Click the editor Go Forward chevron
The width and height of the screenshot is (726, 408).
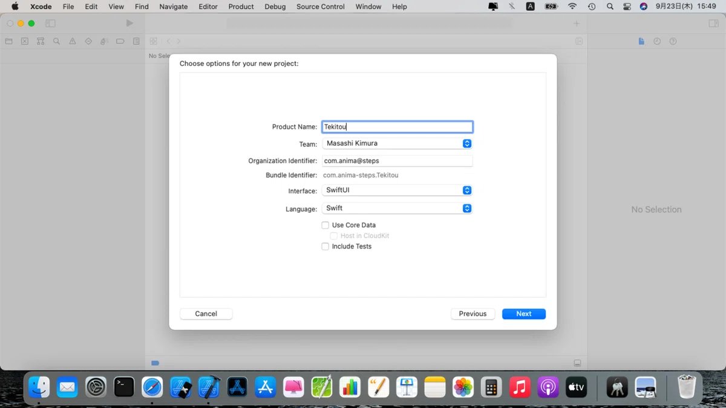(178, 41)
